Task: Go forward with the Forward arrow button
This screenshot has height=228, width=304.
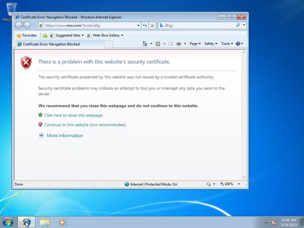Action: click(x=27, y=26)
